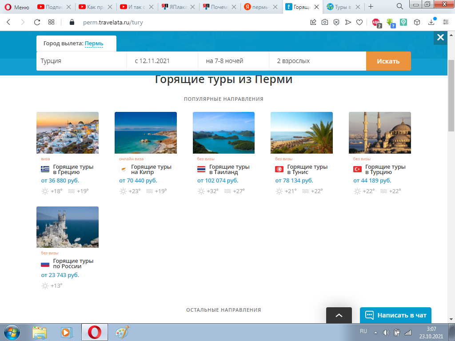Click the green lightbulb extension icon
Viewport: 455px width, 341px height.
[x=403, y=22]
